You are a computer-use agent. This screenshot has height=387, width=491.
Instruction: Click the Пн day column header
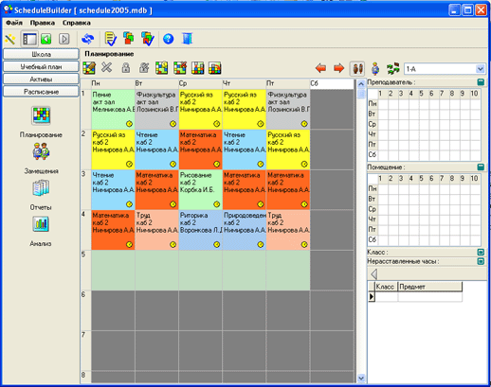click(113, 83)
